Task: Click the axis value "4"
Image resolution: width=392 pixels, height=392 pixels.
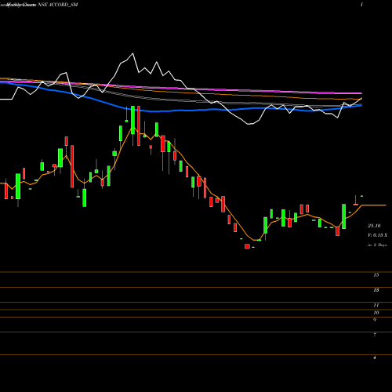Action: (375, 358)
